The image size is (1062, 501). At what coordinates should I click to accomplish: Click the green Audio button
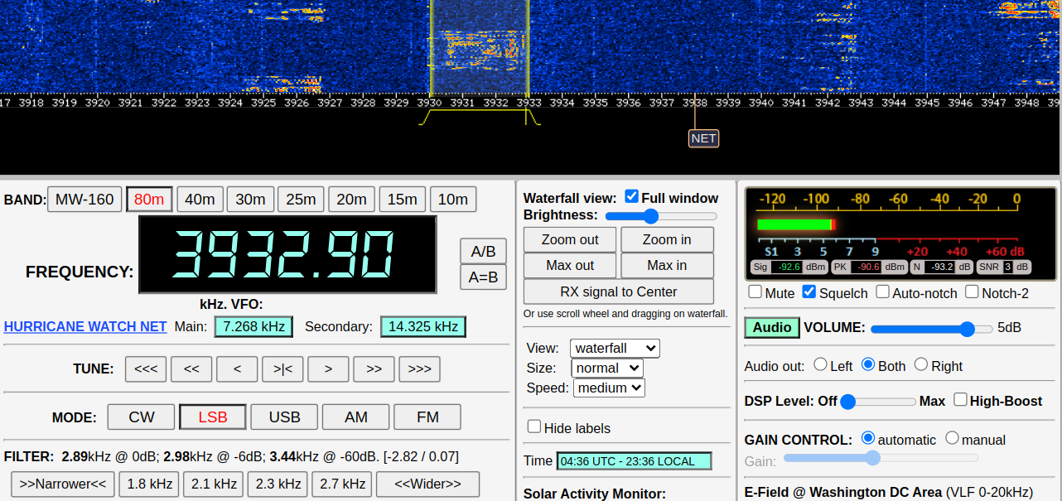pyautogui.click(x=772, y=328)
